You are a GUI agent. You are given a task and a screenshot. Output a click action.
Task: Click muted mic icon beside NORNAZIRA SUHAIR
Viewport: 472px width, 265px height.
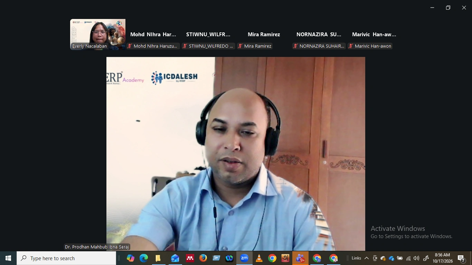[295, 46]
